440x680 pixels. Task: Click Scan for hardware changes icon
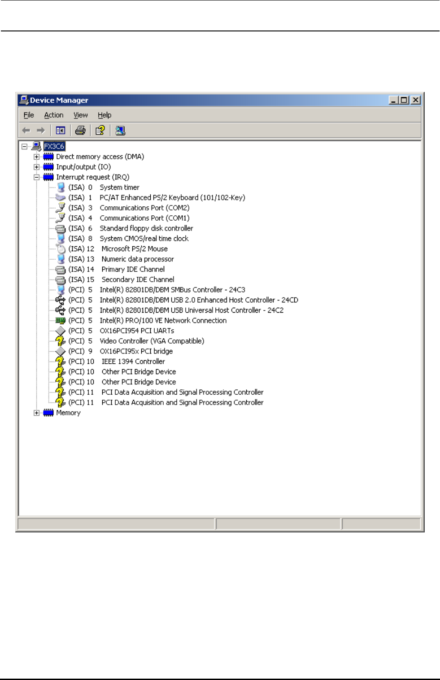pos(120,131)
